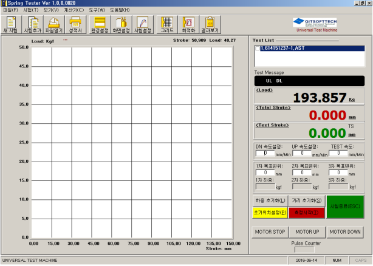Click the Stroke: mm axis label
This screenshot has height=266, width=373.
[218, 248]
